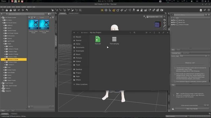
Task: Open the Perspective View camera dropdown
Action: click(154, 17)
